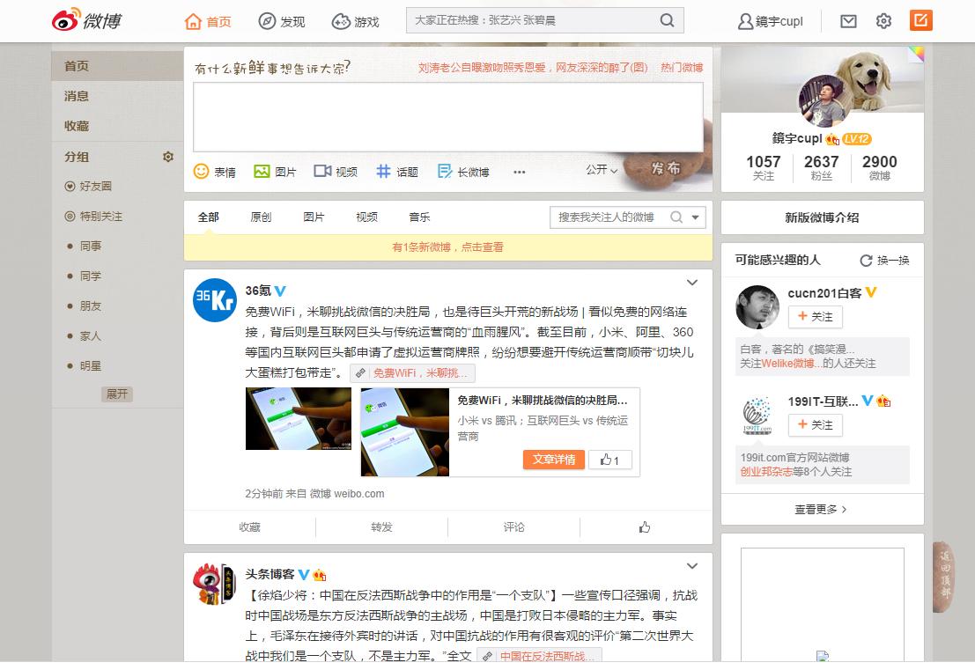Click the 有1条新微博 notification bar
Screen dimensions: 975x670
447,247
